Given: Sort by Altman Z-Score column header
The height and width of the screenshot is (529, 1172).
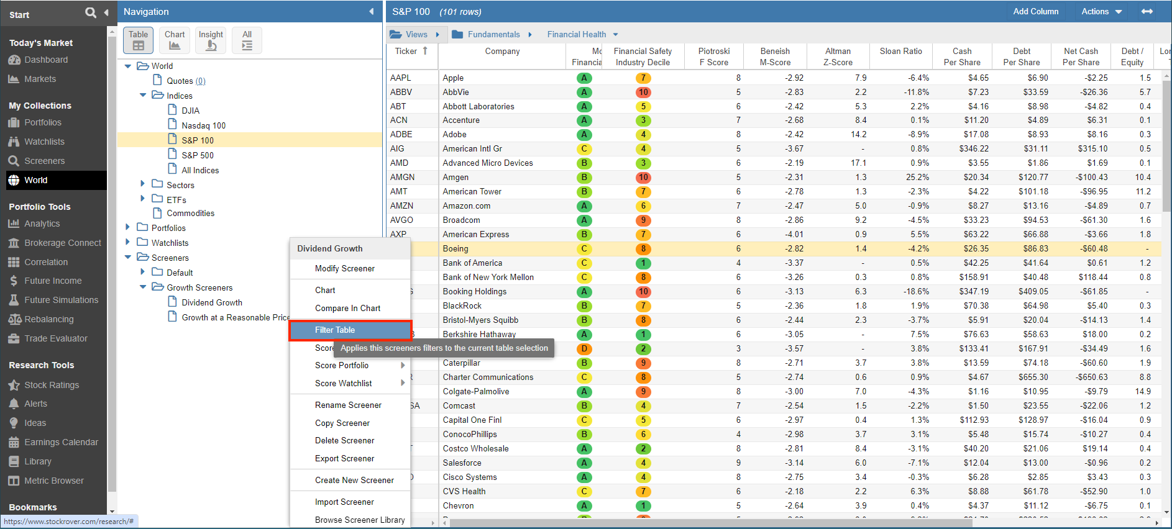Looking at the screenshot, I should 837,57.
